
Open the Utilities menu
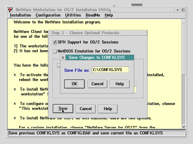click(x=73, y=15)
